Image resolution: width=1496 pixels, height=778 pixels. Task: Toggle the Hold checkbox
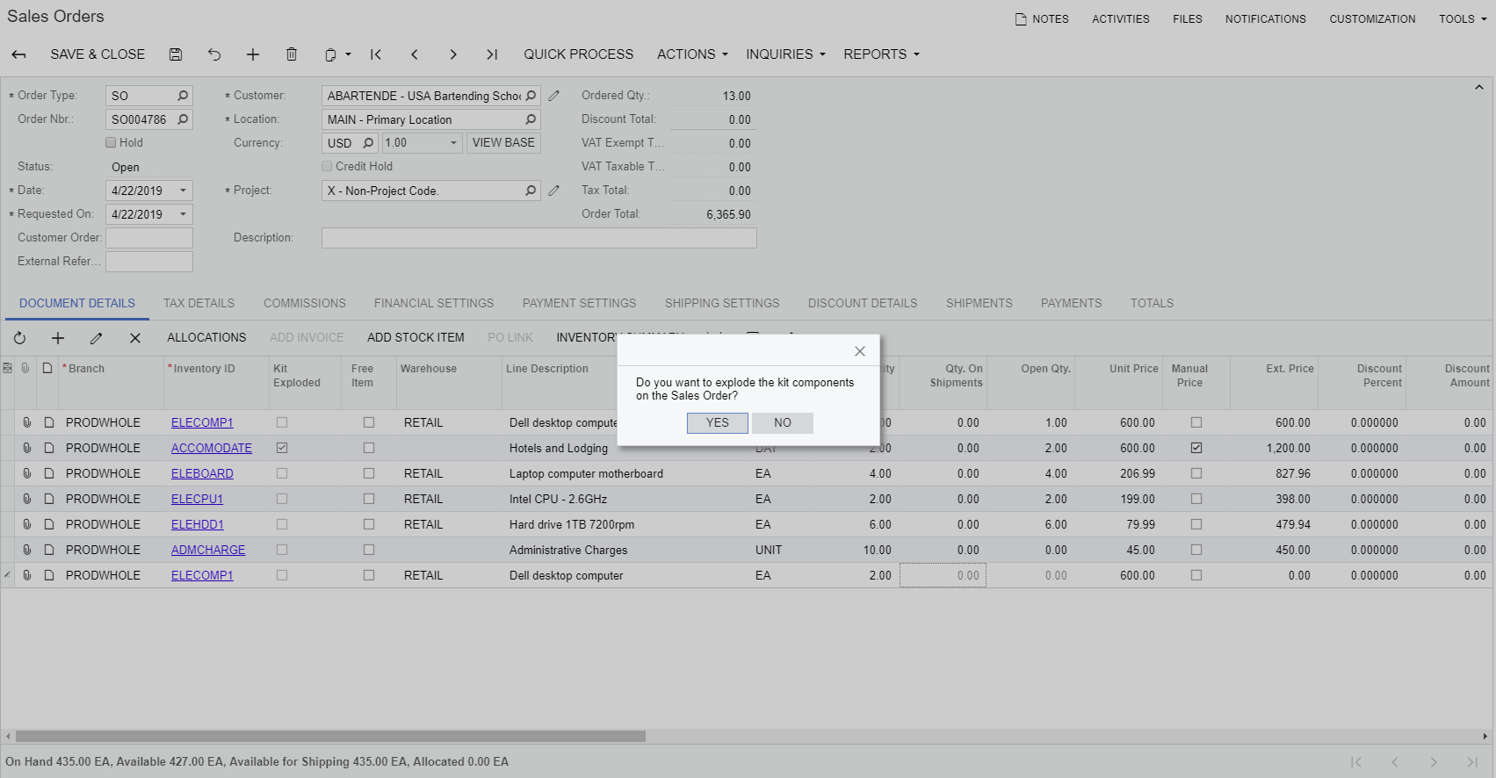111,142
